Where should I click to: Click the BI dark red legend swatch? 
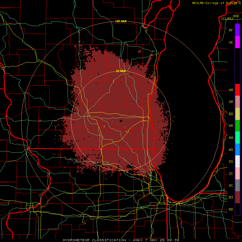(237, 197)
